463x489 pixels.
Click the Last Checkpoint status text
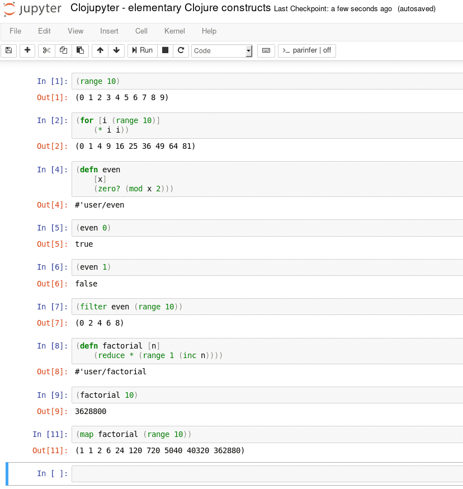pyautogui.click(x=333, y=9)
